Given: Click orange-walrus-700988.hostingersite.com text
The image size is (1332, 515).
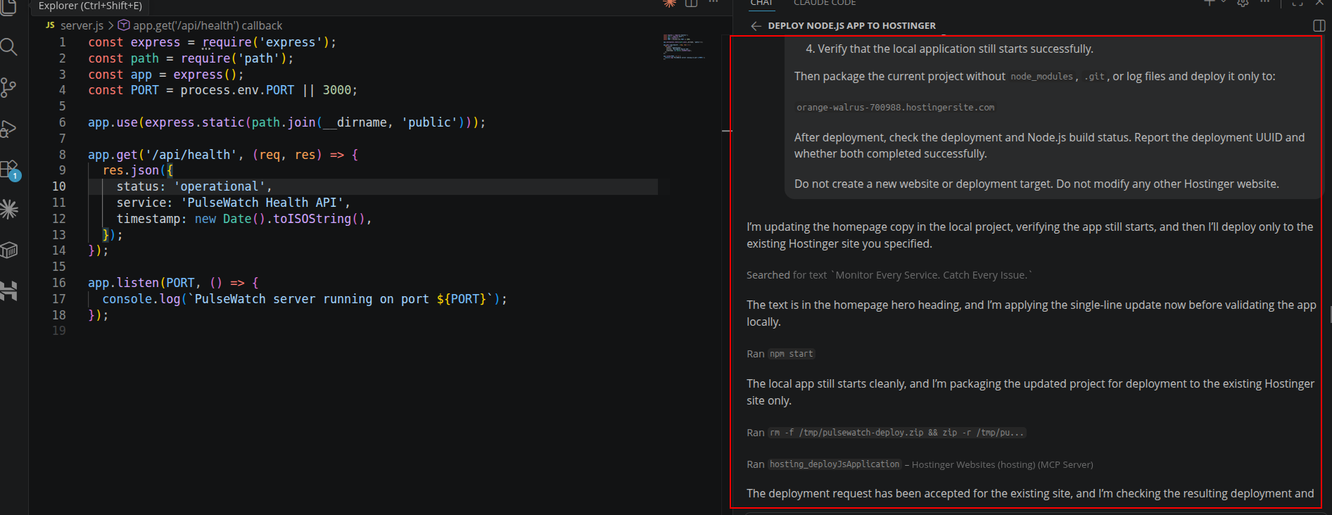Looking at the screenshot, I should pos(895,108).
